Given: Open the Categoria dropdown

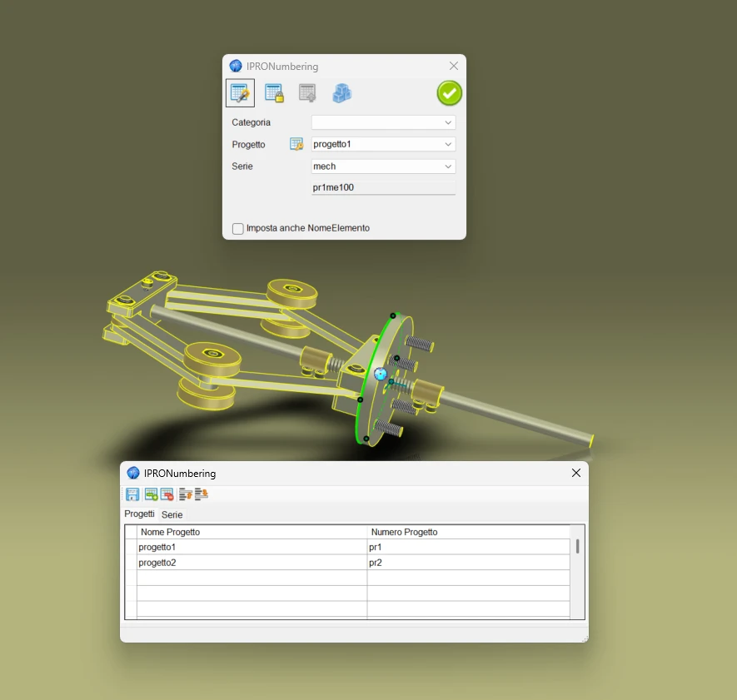Looking at the screenshot, I should (x=383, y=122).
